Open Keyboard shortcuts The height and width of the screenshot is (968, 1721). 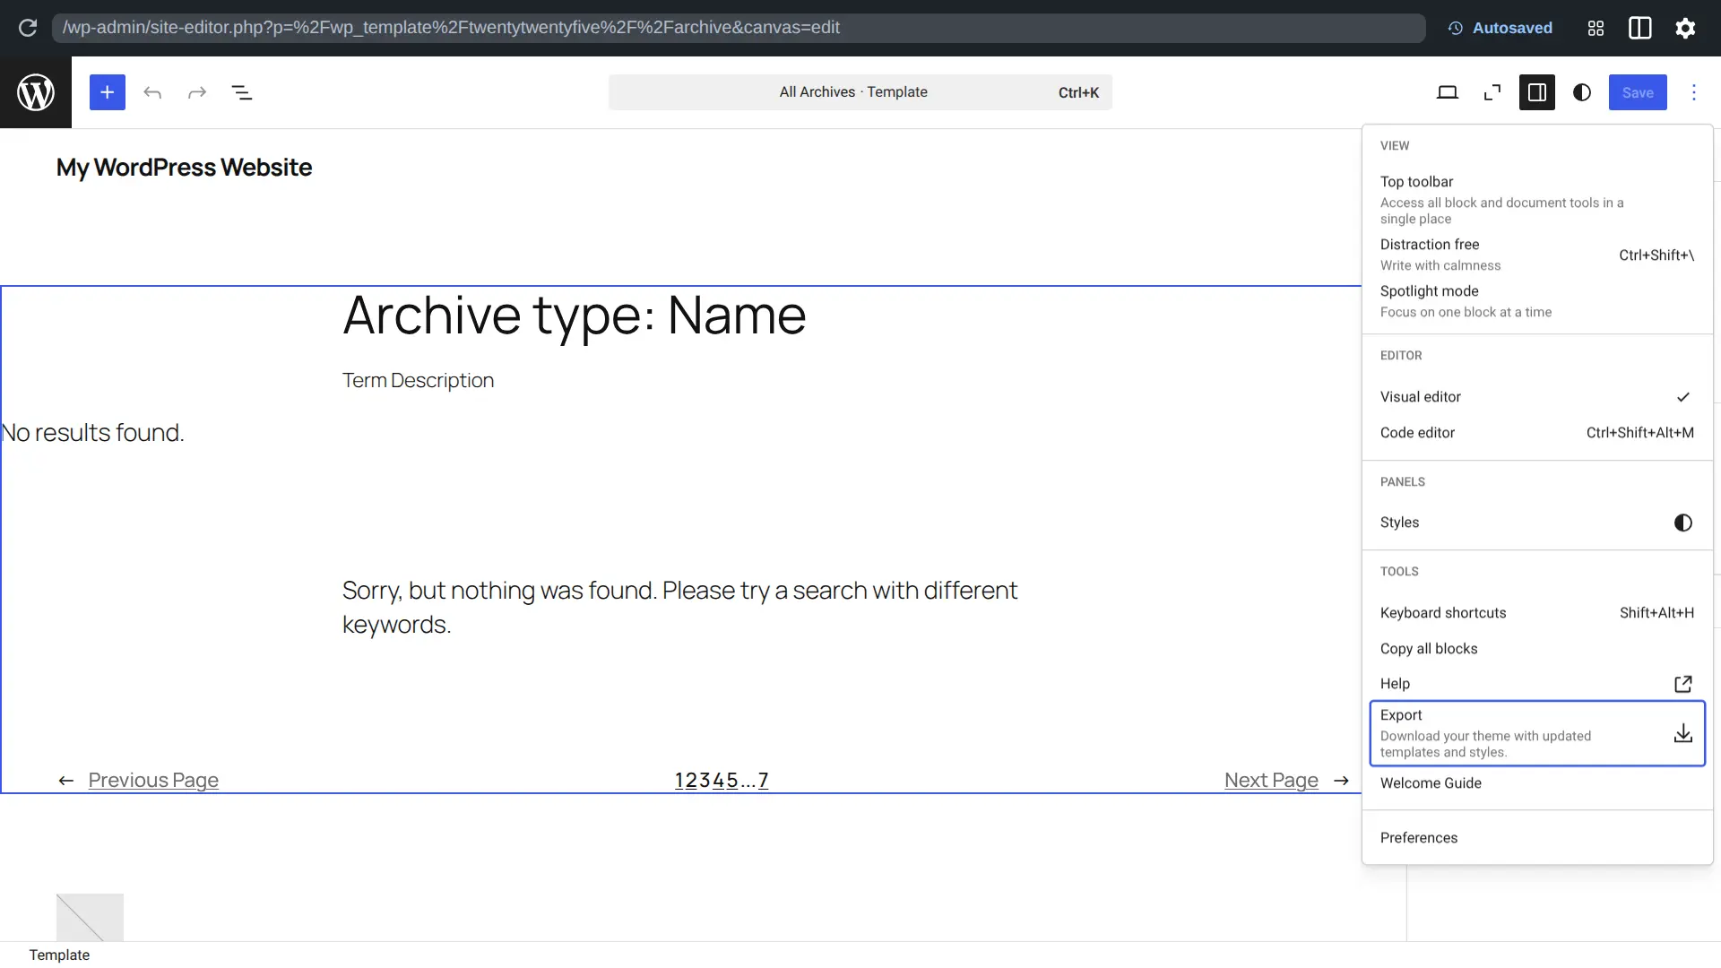[x=1537, y=613]
